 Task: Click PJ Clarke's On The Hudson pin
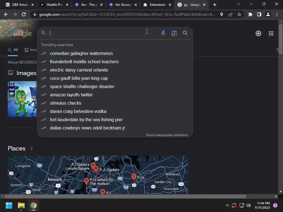[86, 181]
